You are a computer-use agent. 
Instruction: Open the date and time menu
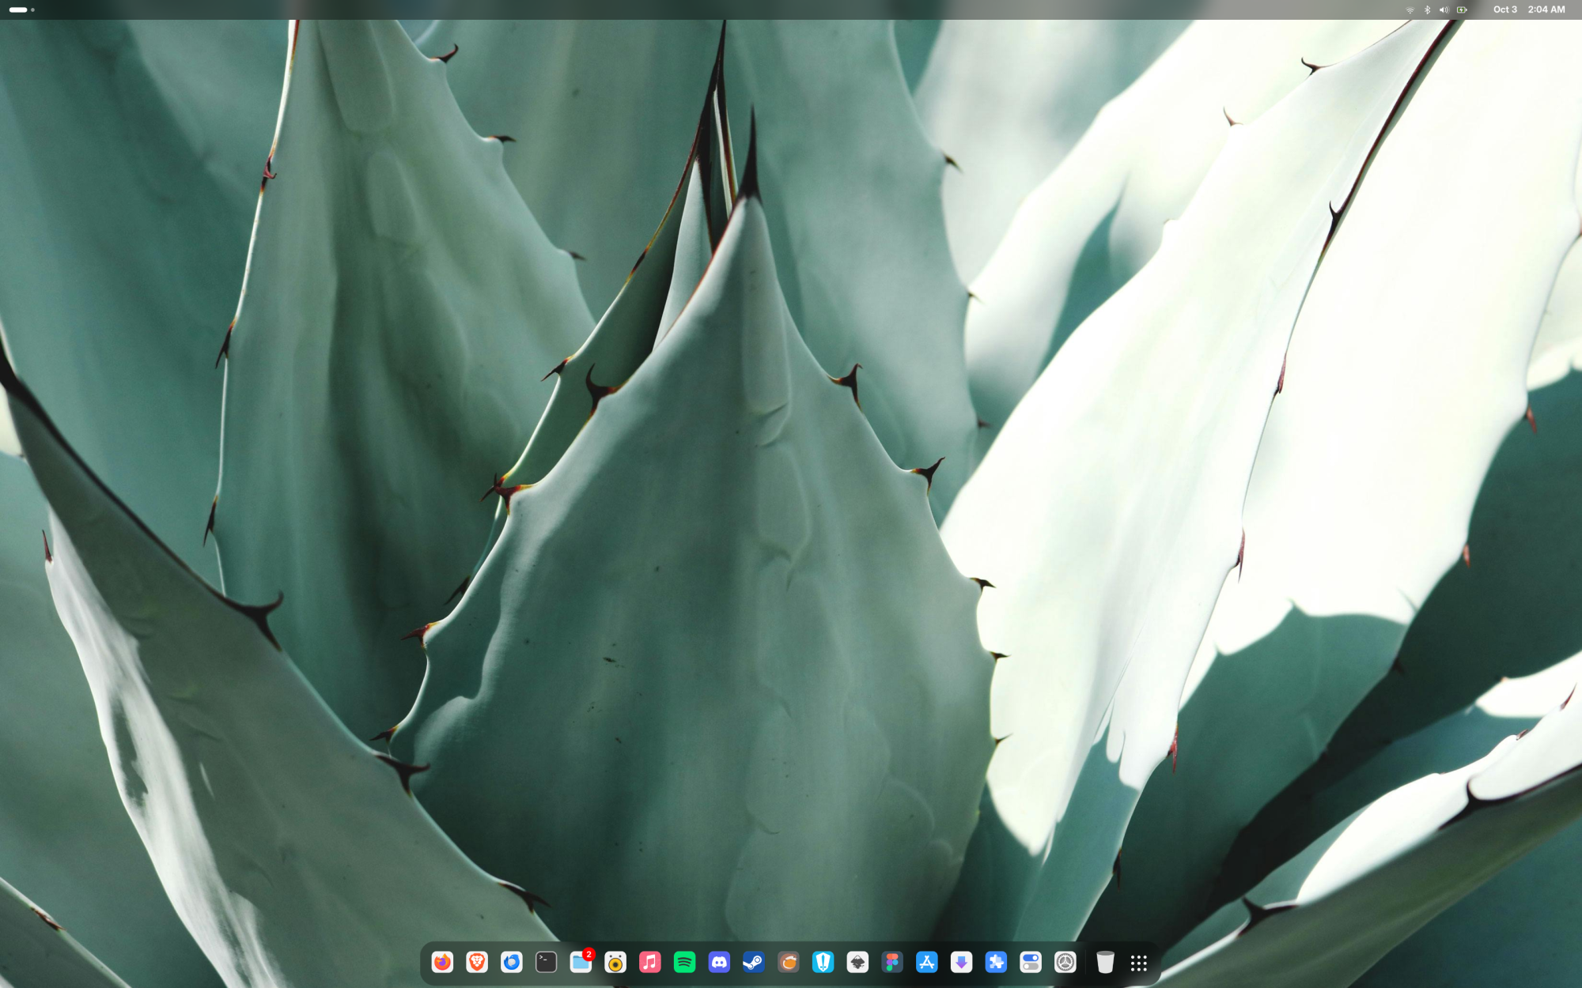tap(1528, 9)
